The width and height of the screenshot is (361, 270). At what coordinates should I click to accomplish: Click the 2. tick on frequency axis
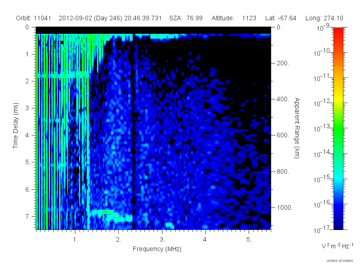119,239
